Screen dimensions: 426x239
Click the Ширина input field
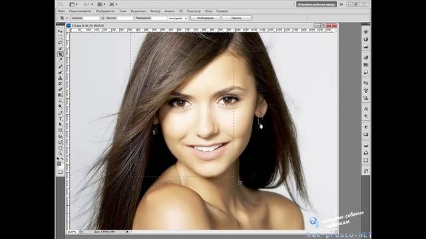point(91,18)
